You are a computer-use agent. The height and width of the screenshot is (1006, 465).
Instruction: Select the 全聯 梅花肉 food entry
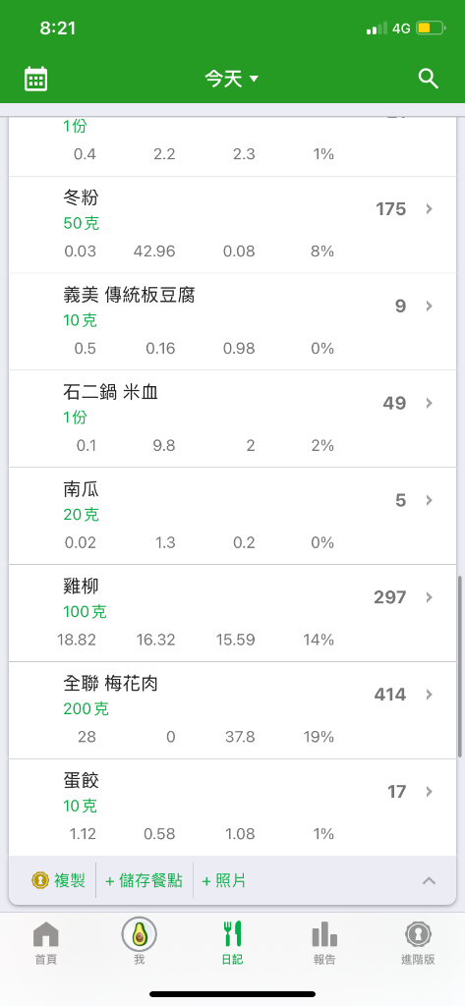coord(232,710)
